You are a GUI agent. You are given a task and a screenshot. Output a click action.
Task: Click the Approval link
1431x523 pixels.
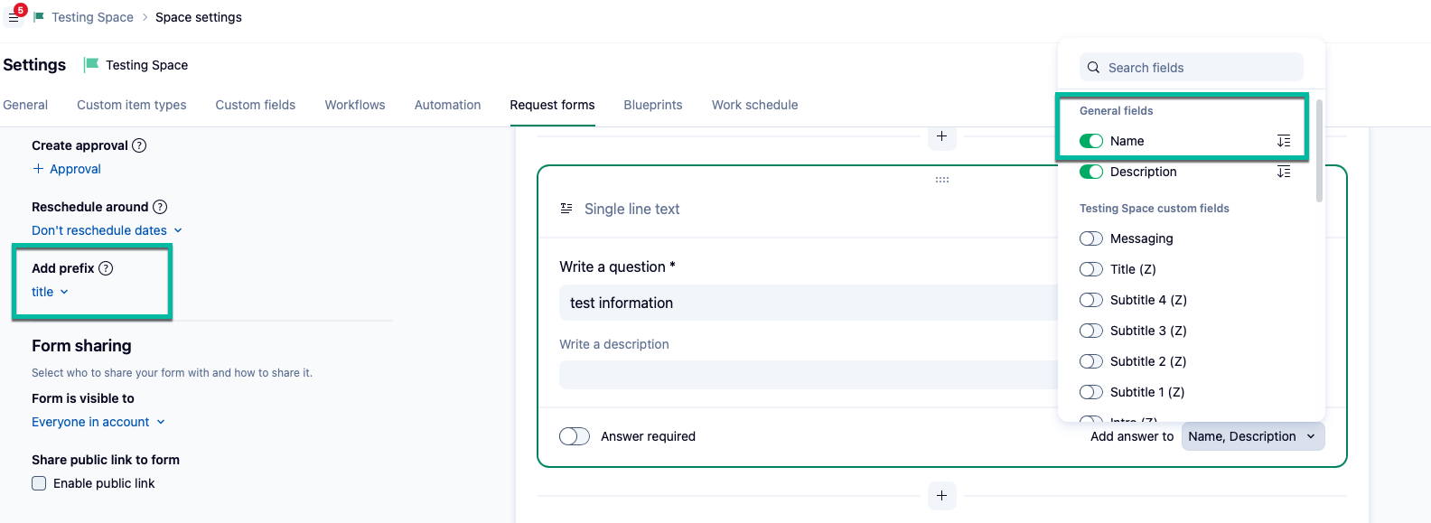point(75,169)
